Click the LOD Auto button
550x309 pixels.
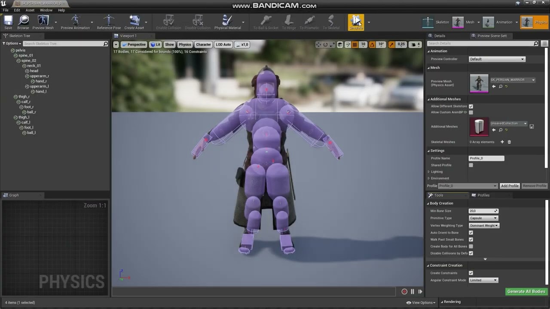click(x=223, y=45)
